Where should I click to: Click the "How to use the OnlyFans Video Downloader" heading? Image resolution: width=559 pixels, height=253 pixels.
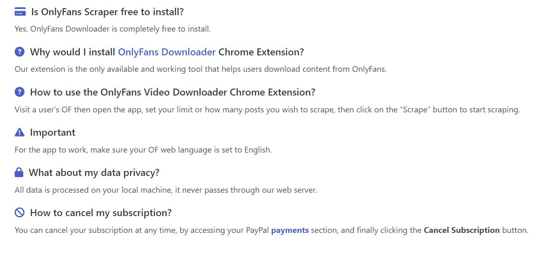(x=172, y=92)
